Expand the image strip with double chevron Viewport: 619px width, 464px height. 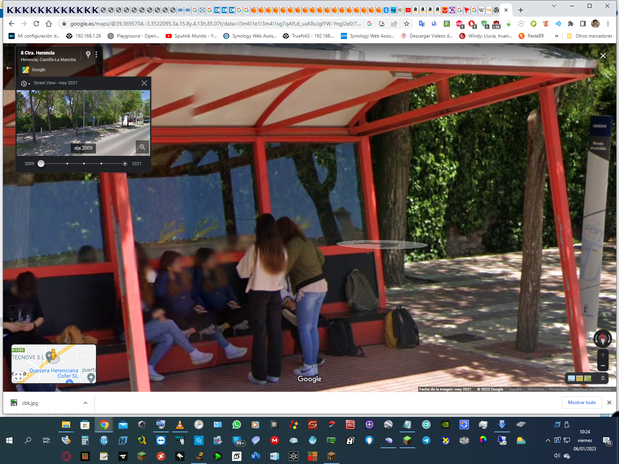(603, 378)
